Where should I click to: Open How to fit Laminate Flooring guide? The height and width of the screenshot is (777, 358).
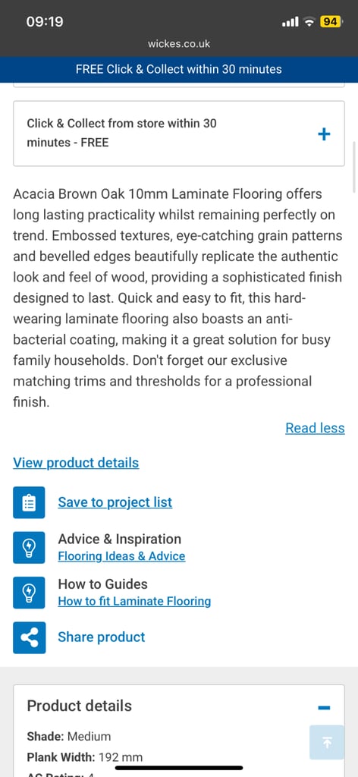point(134,602)
